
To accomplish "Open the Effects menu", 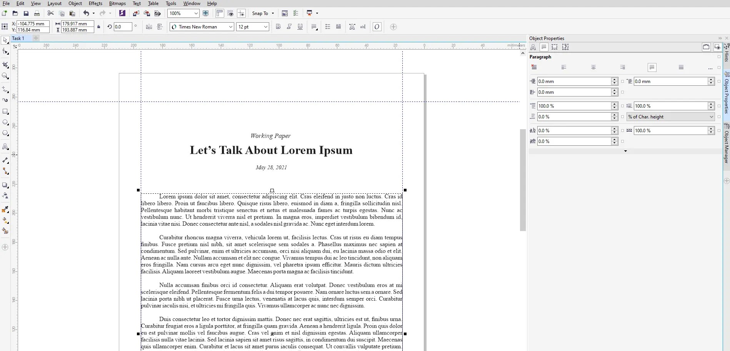I will click(95, 3).
